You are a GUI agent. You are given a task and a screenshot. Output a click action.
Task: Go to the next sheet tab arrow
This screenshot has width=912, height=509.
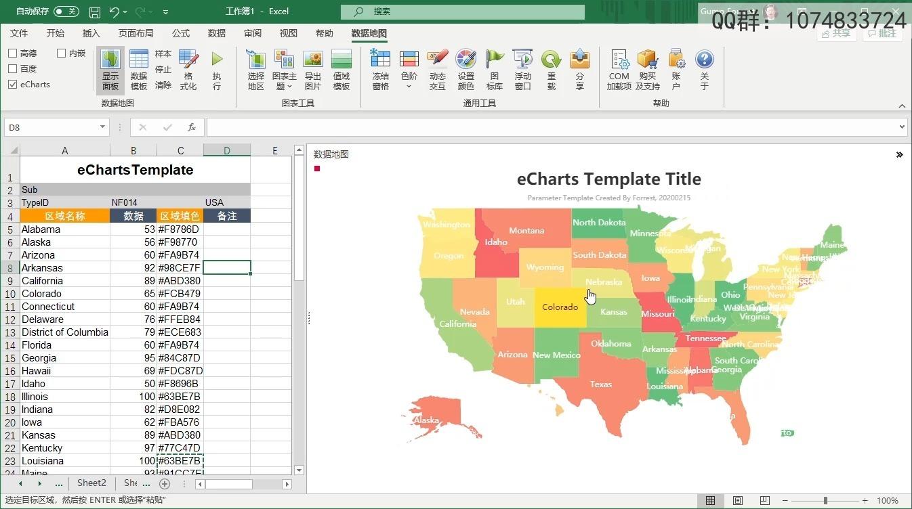pos(39,484)
